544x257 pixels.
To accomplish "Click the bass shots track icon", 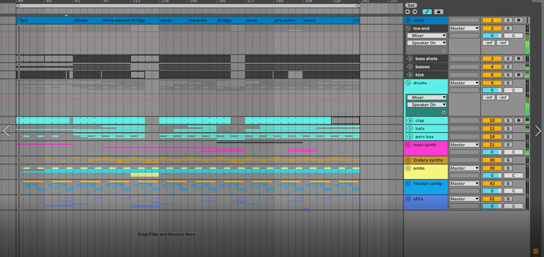I will click(x=410, y=59).
